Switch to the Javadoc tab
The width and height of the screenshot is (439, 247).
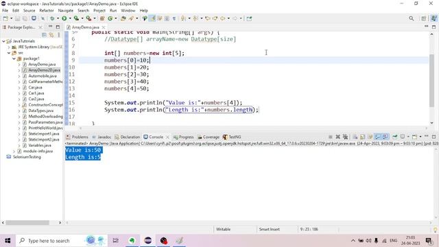pyautogui.click(x=102, y=137)
